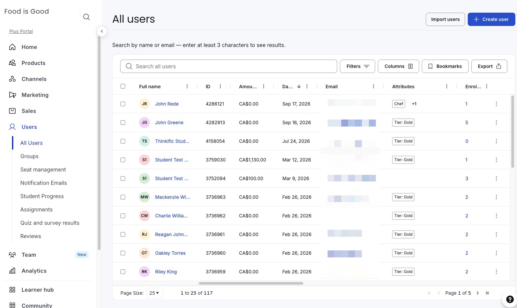Open row actions menu for John Rede
This screenshot has height=308, width=517.
coord(496,104)
